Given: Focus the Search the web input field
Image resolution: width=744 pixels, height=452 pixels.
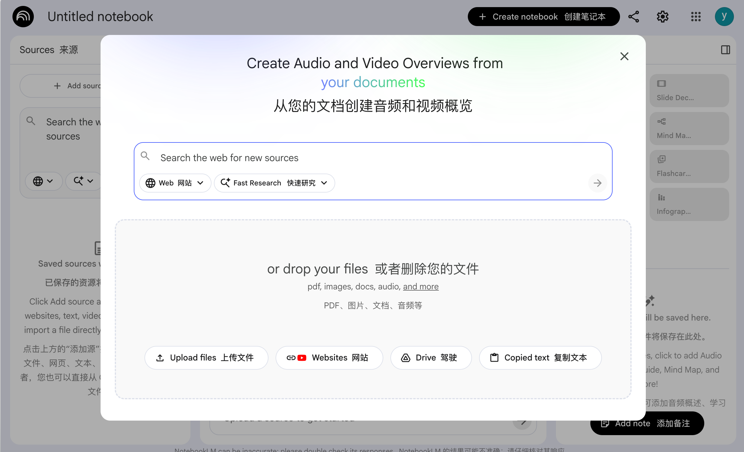Looking at the screenshot, I should point(362,158).
